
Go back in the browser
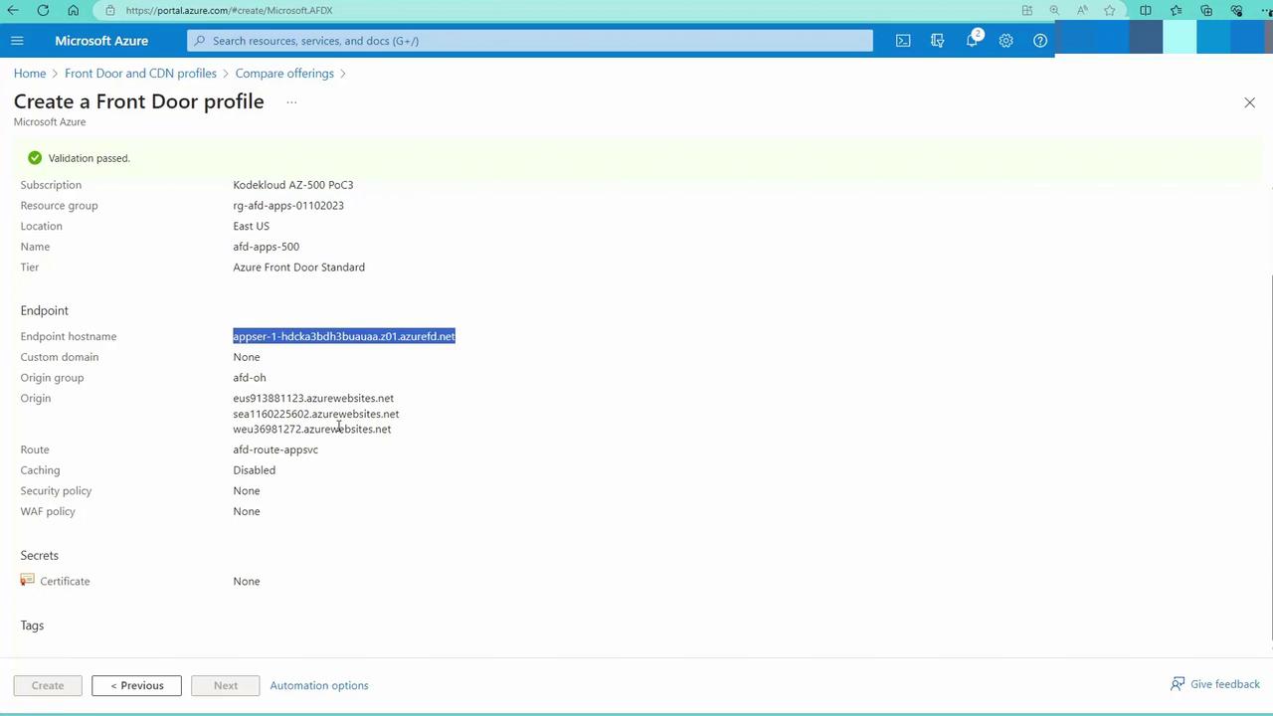coord(13,10)
